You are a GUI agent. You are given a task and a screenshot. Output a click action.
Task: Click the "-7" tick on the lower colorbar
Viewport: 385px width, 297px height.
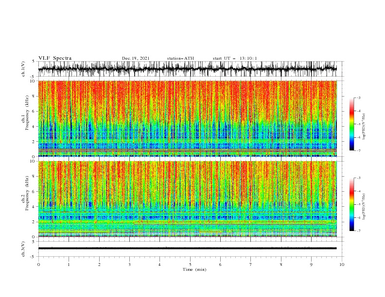(x=358, y=231)
